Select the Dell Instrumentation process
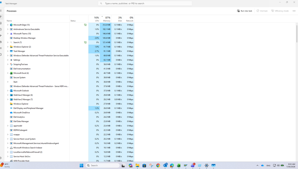This screenshot has width=298, height=169. pos(70,69)
